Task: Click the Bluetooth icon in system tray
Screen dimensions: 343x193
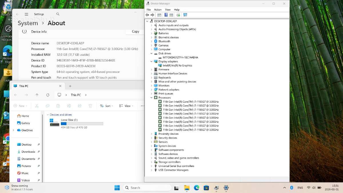Action: coord(292,188)
